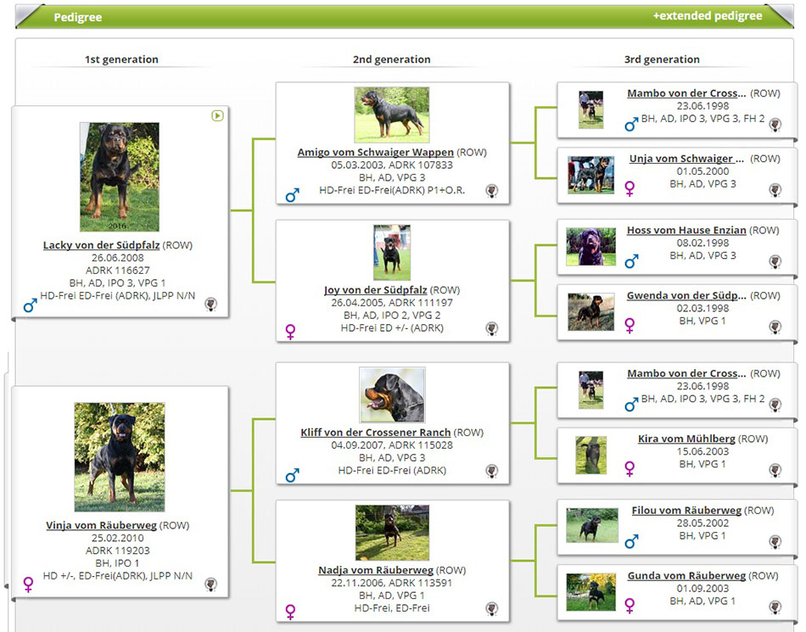The image size is (806, 632).
Task: Click the male symbol on Kliff's card
Action: pyautogui.click(x=293, y=475)
